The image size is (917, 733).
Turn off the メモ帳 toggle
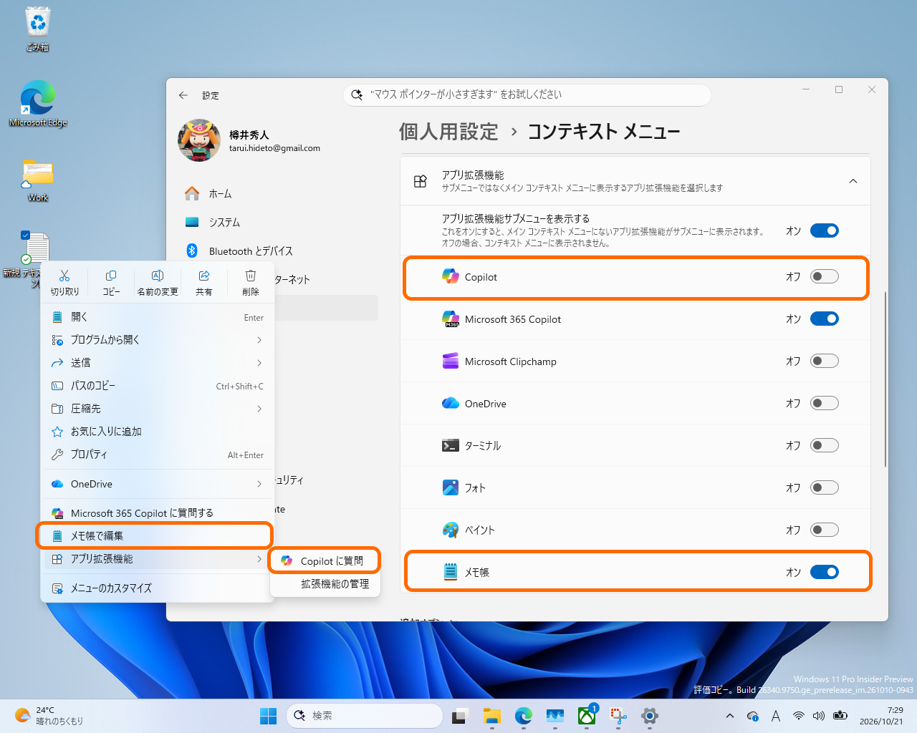tap(825, 572)
